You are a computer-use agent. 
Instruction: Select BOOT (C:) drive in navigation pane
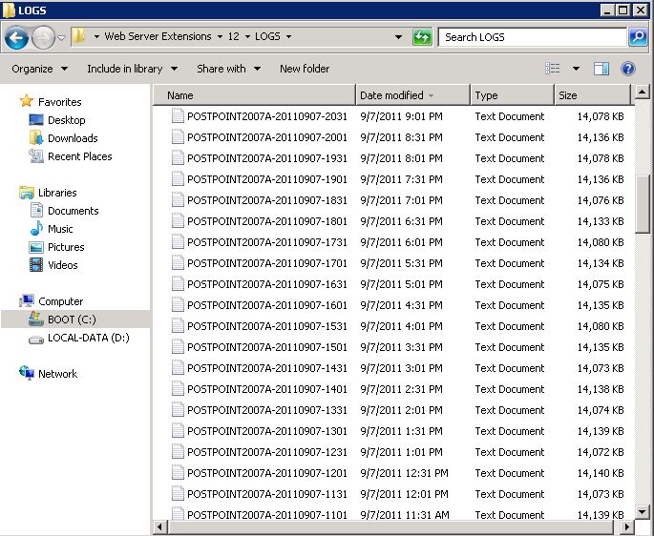72,320
